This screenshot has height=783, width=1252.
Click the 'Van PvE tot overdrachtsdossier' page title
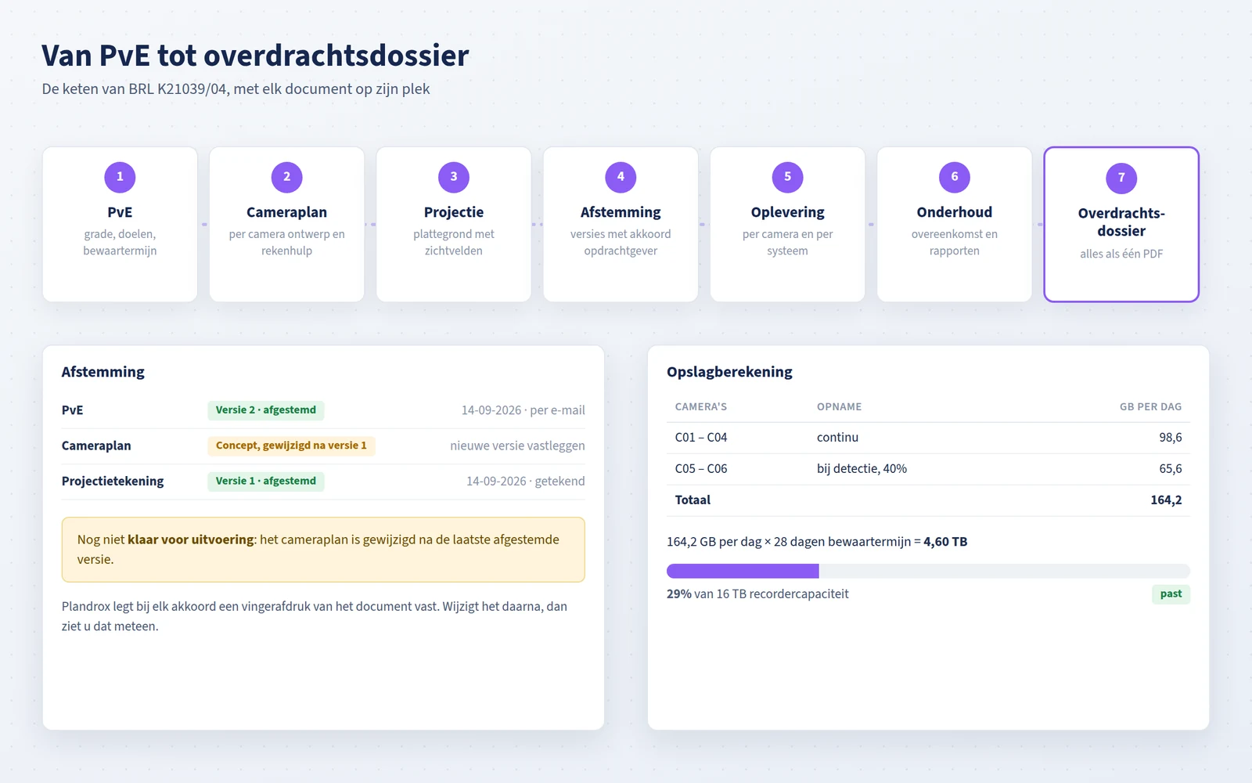(255, 56)
